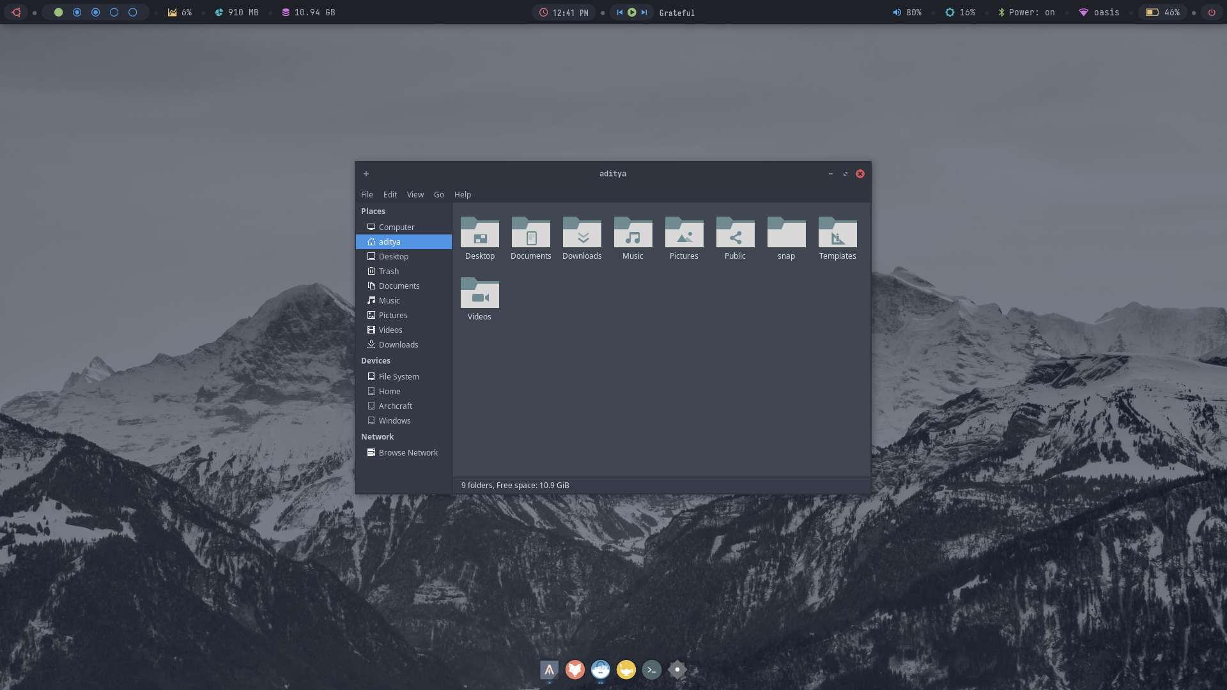Open the Public shared folder

(x=735, y=233)
